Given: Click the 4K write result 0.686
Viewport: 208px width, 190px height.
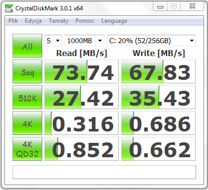Looking at the screenshot, I should pos(158,123).
